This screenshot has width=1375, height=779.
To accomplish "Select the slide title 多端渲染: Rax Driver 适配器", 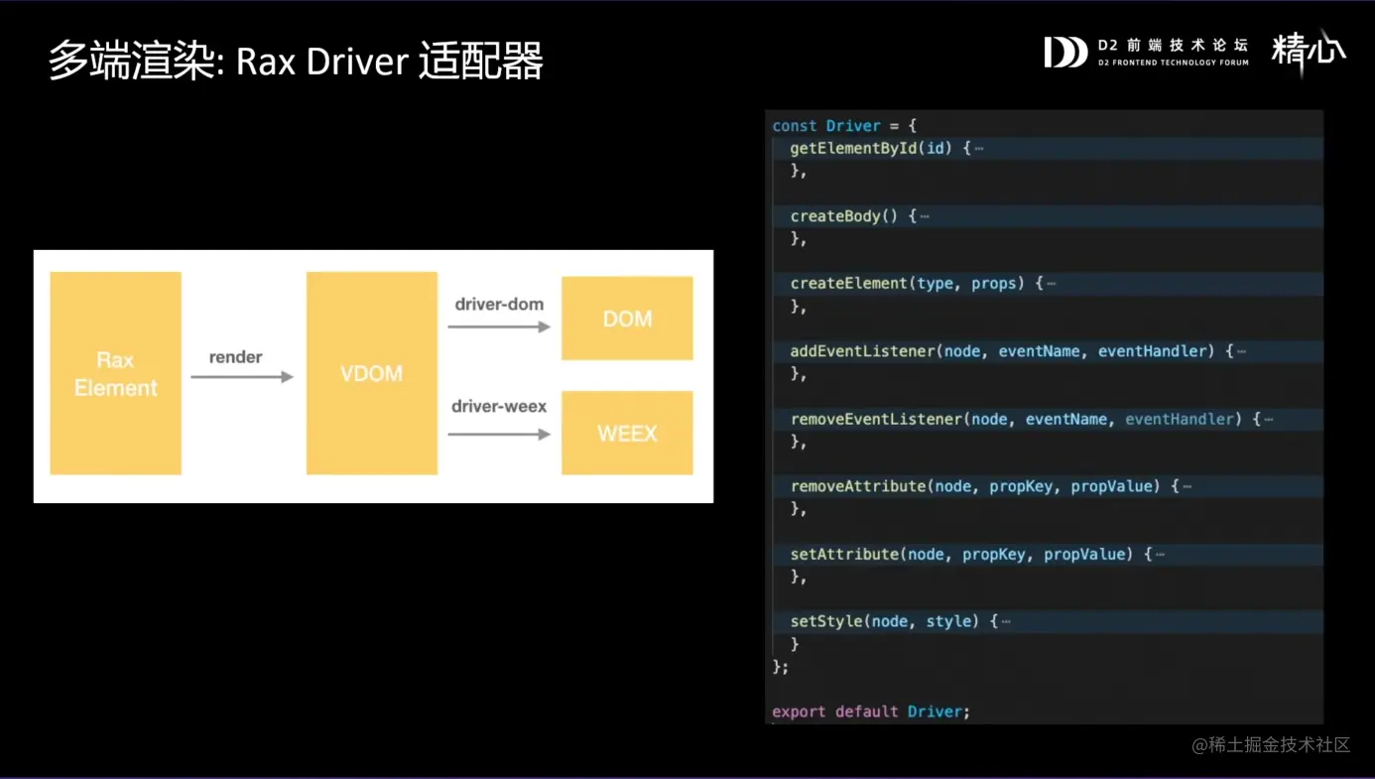I will point(296,61).
